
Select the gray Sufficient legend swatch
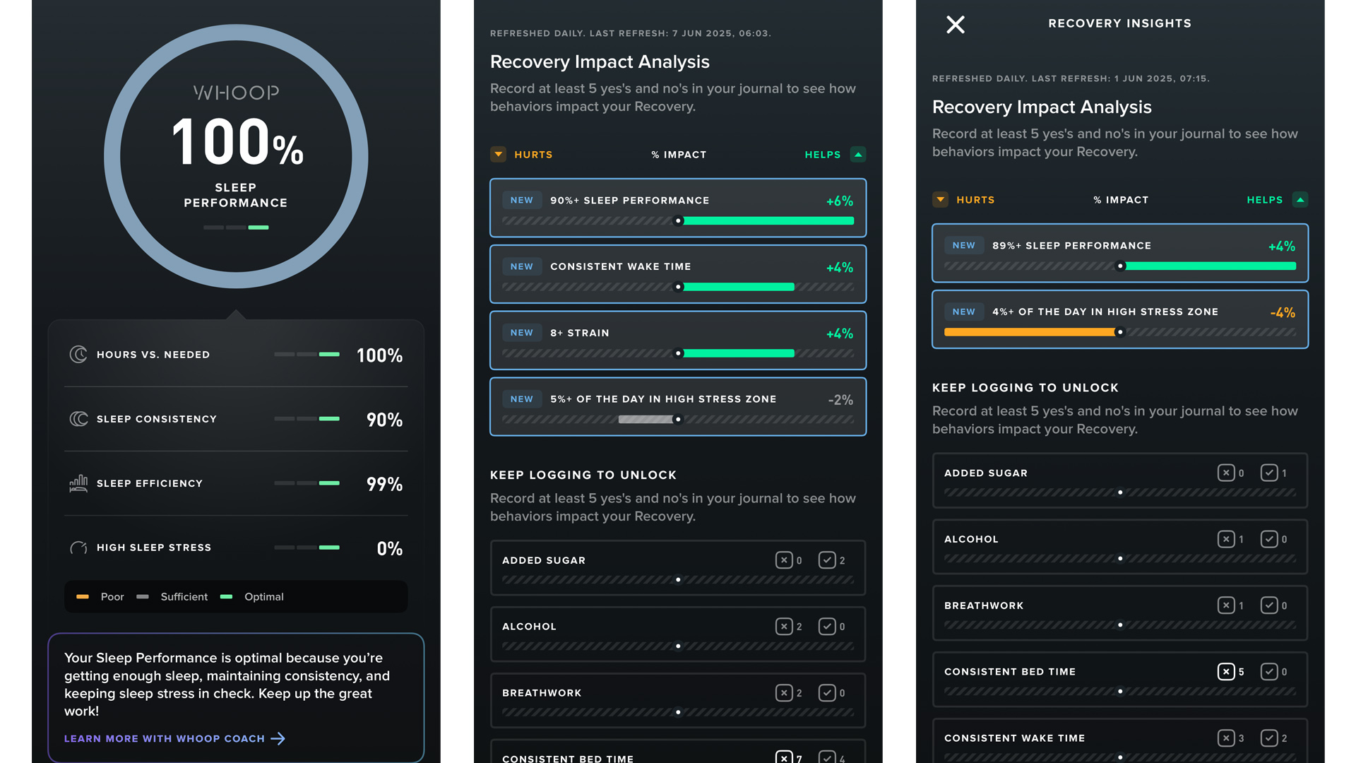[x=143, y=597]
